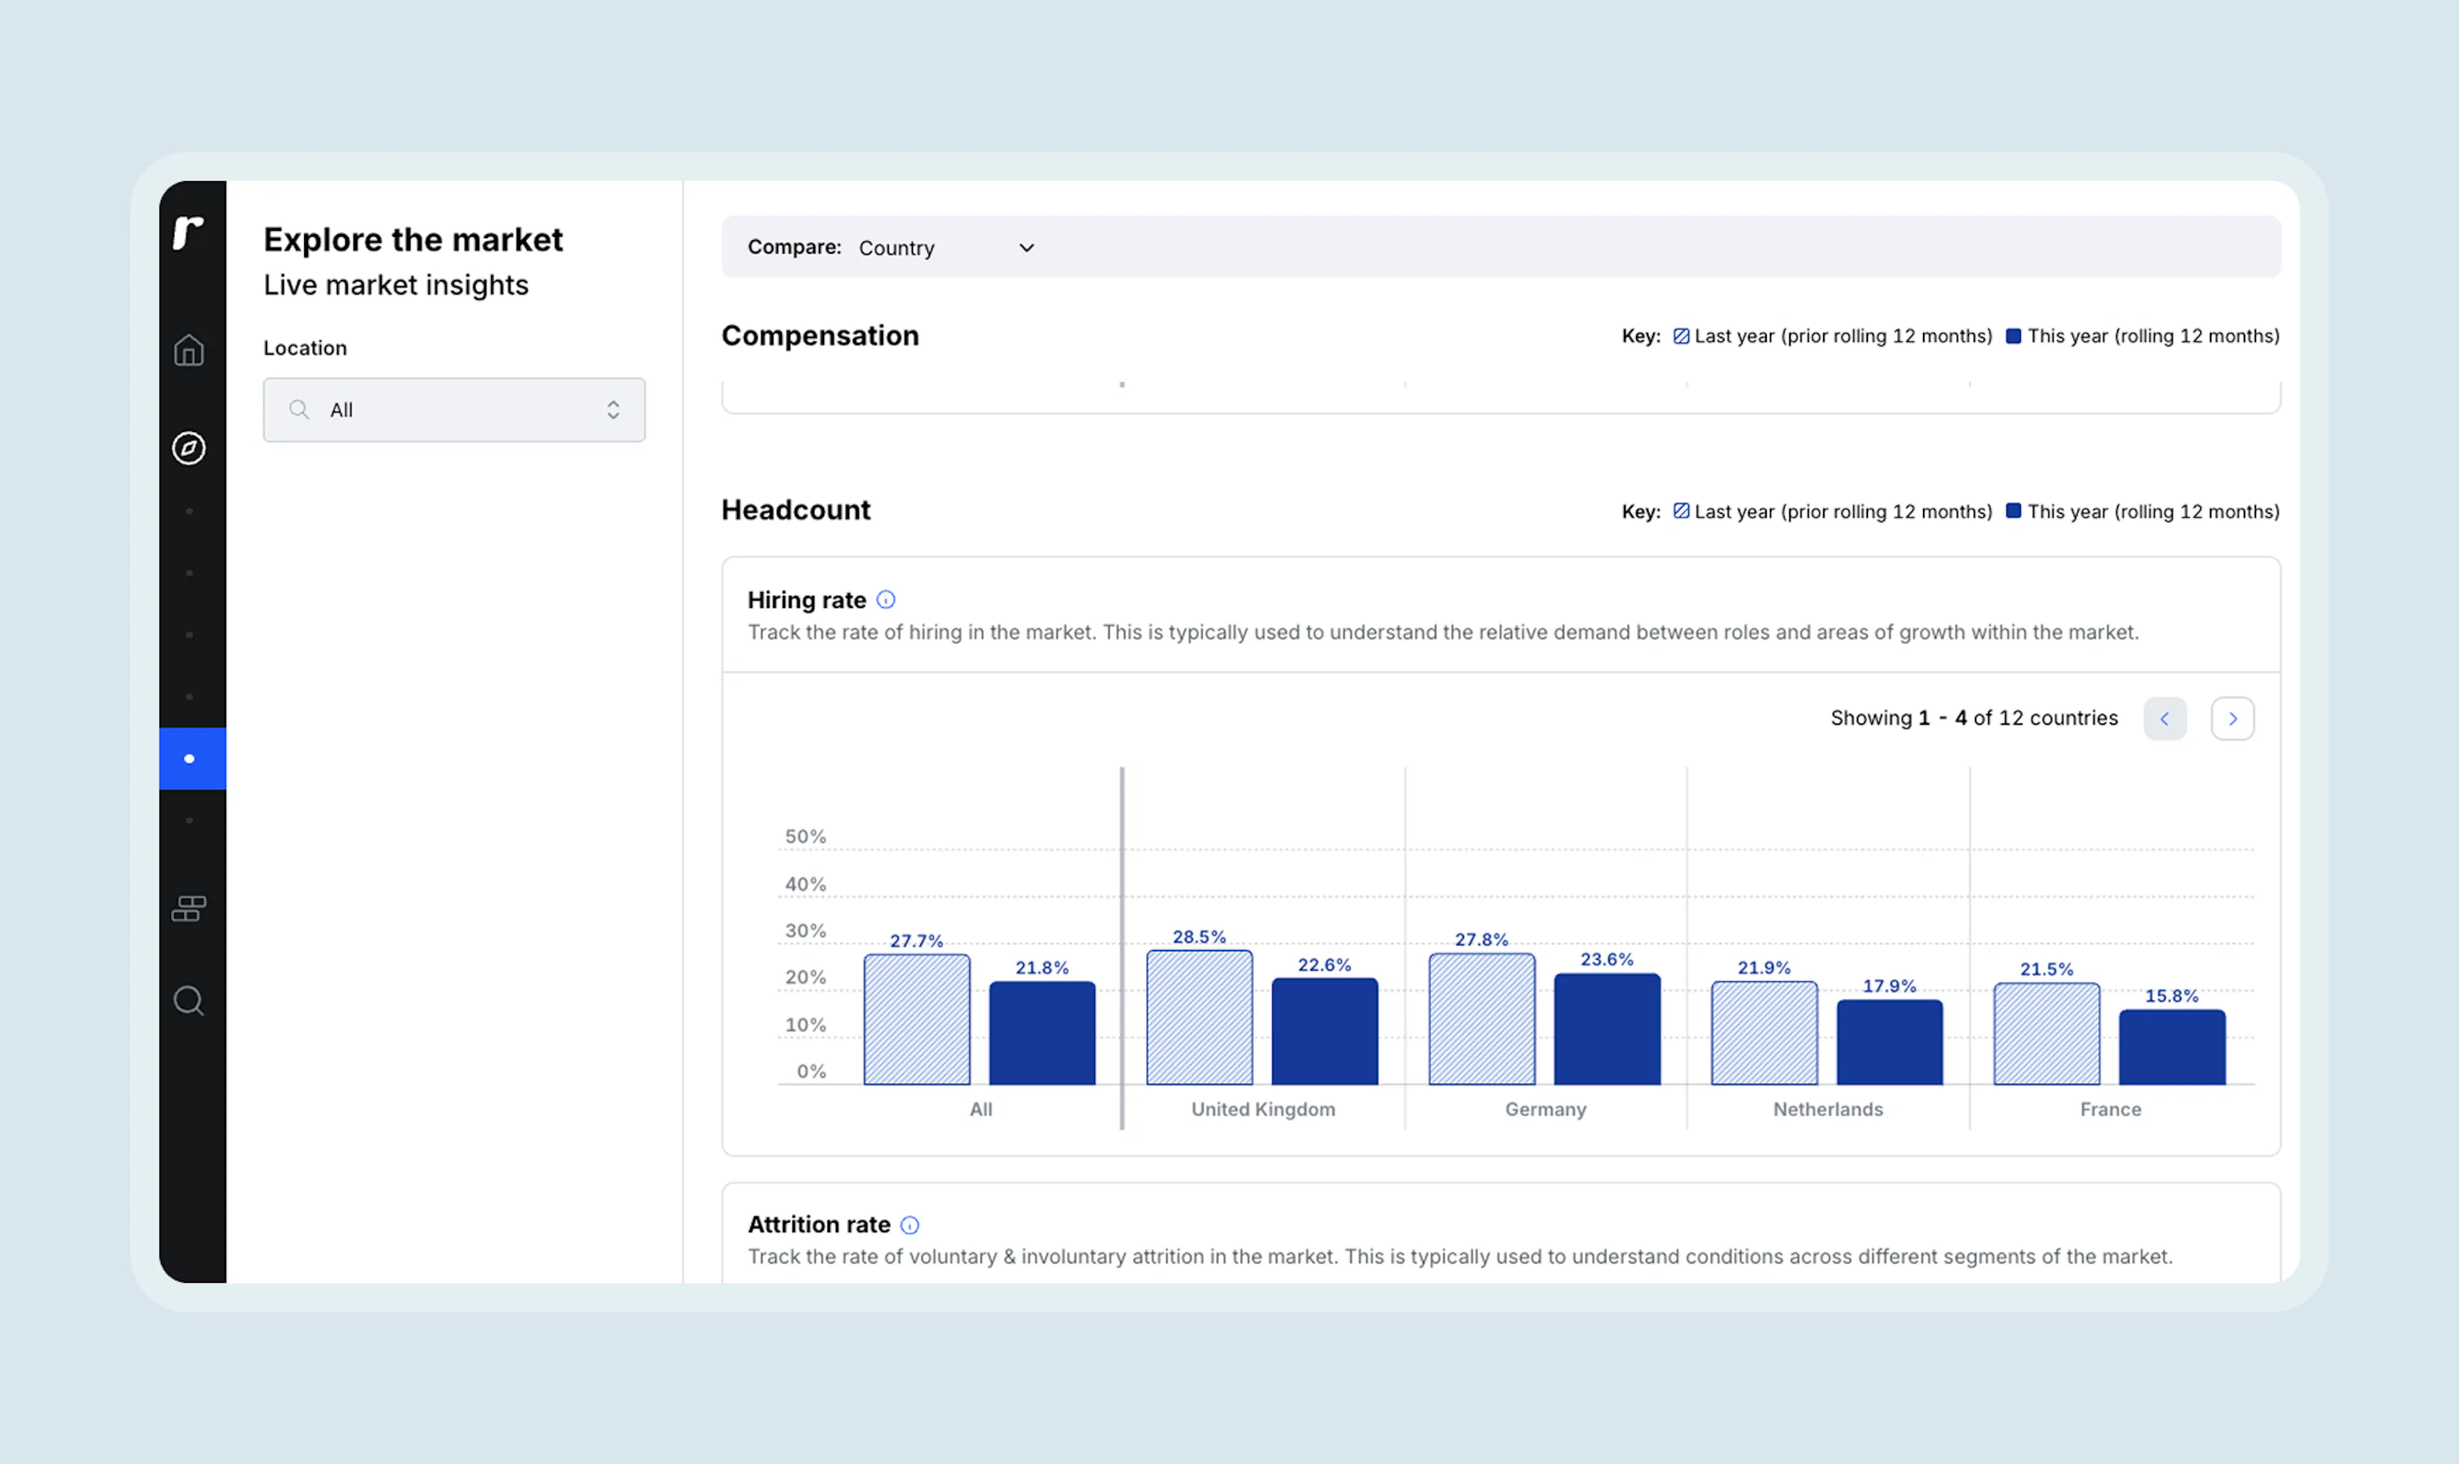Open the Compare Country dropdown

[x=947, y=248]
